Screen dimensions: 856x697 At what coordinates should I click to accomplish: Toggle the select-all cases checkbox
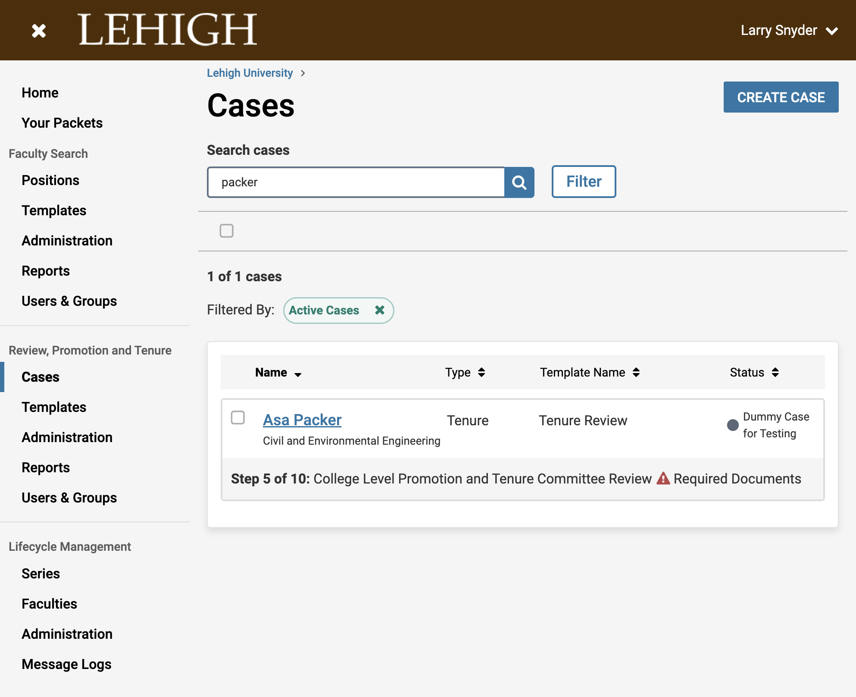[227, 231]
